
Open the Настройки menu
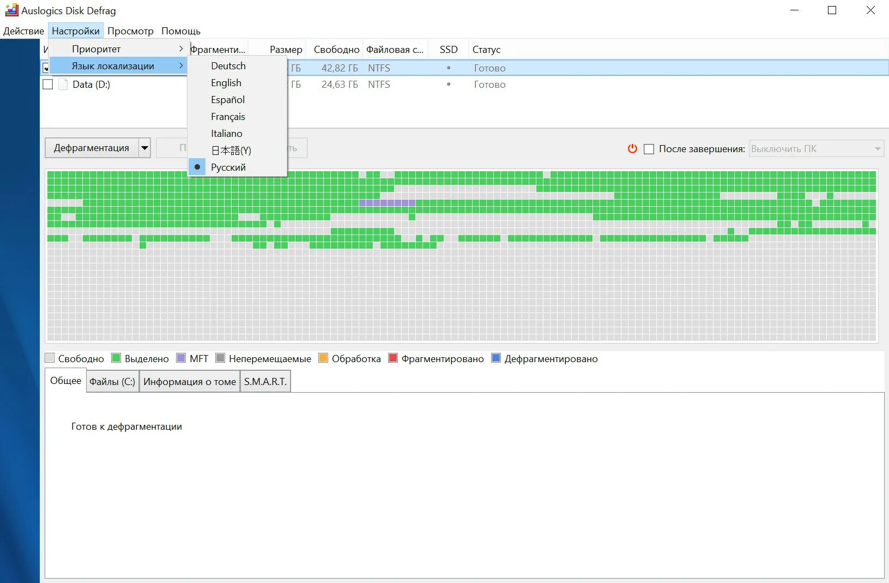[76, 31]
